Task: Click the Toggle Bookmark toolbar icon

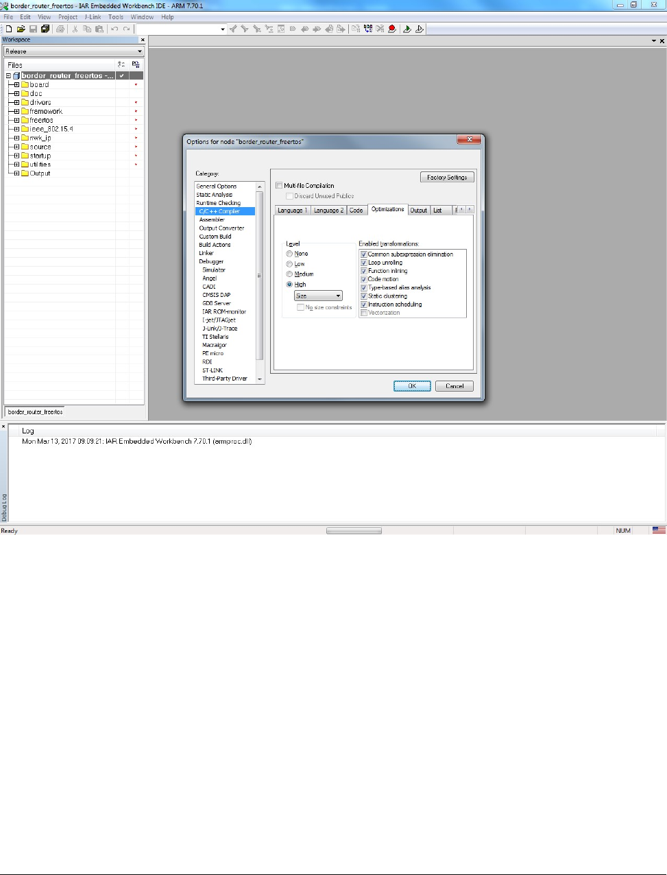Action: click(293, 29)
